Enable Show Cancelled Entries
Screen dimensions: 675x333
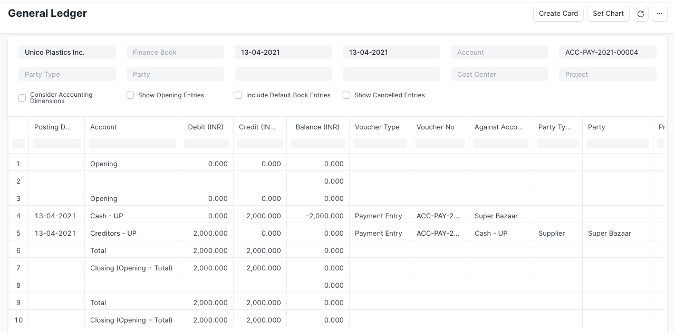pos(346,95)
